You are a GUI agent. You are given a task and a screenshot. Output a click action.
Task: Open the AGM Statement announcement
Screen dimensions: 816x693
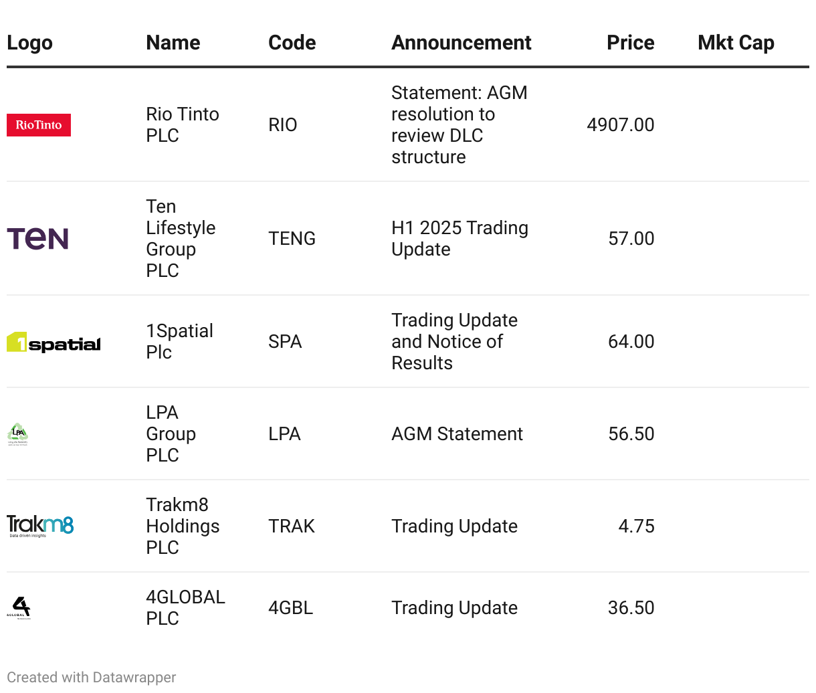tap(457, 434)
